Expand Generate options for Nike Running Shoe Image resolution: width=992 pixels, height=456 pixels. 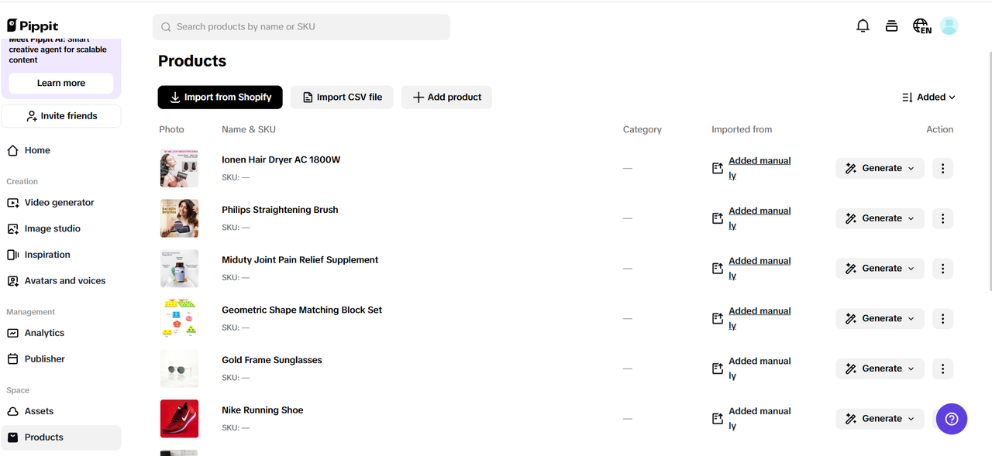point(911,418)
